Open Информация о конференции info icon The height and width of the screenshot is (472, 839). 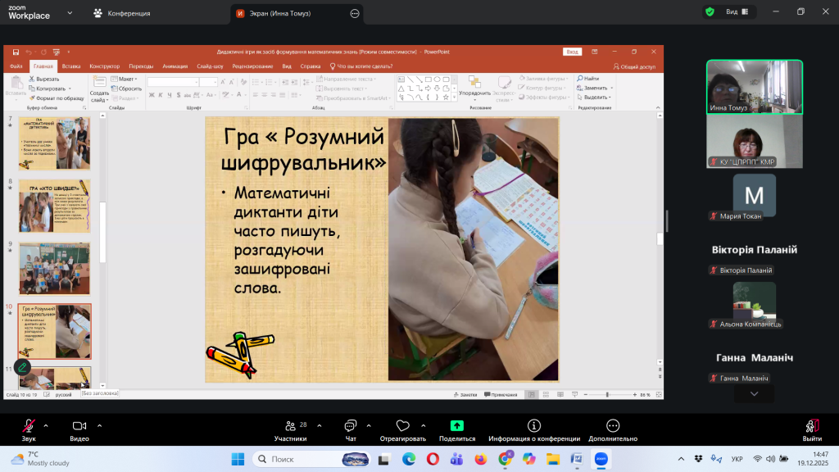click(x=534, y=426)
